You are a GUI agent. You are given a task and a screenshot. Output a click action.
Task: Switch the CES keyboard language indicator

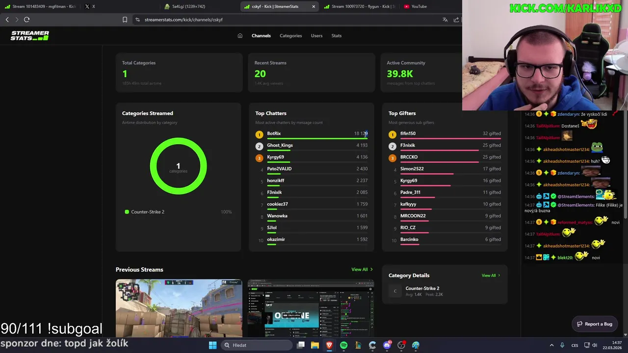pos(575,345)
